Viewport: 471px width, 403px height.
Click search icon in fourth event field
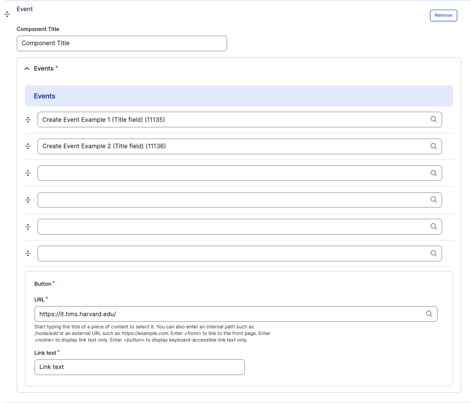433,199
